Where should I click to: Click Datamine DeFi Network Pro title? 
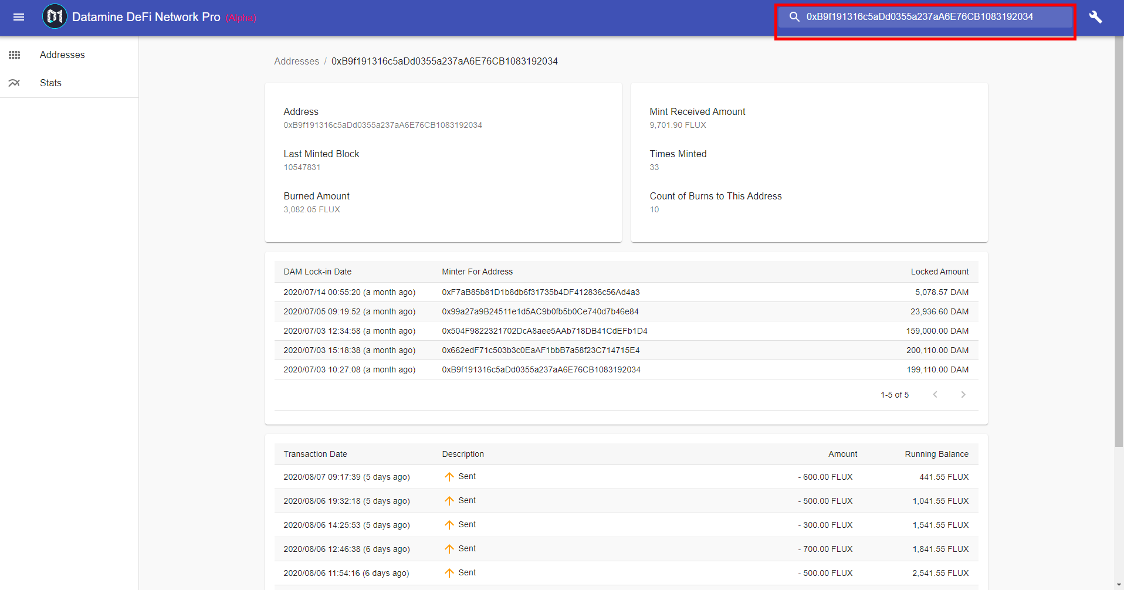146,17
